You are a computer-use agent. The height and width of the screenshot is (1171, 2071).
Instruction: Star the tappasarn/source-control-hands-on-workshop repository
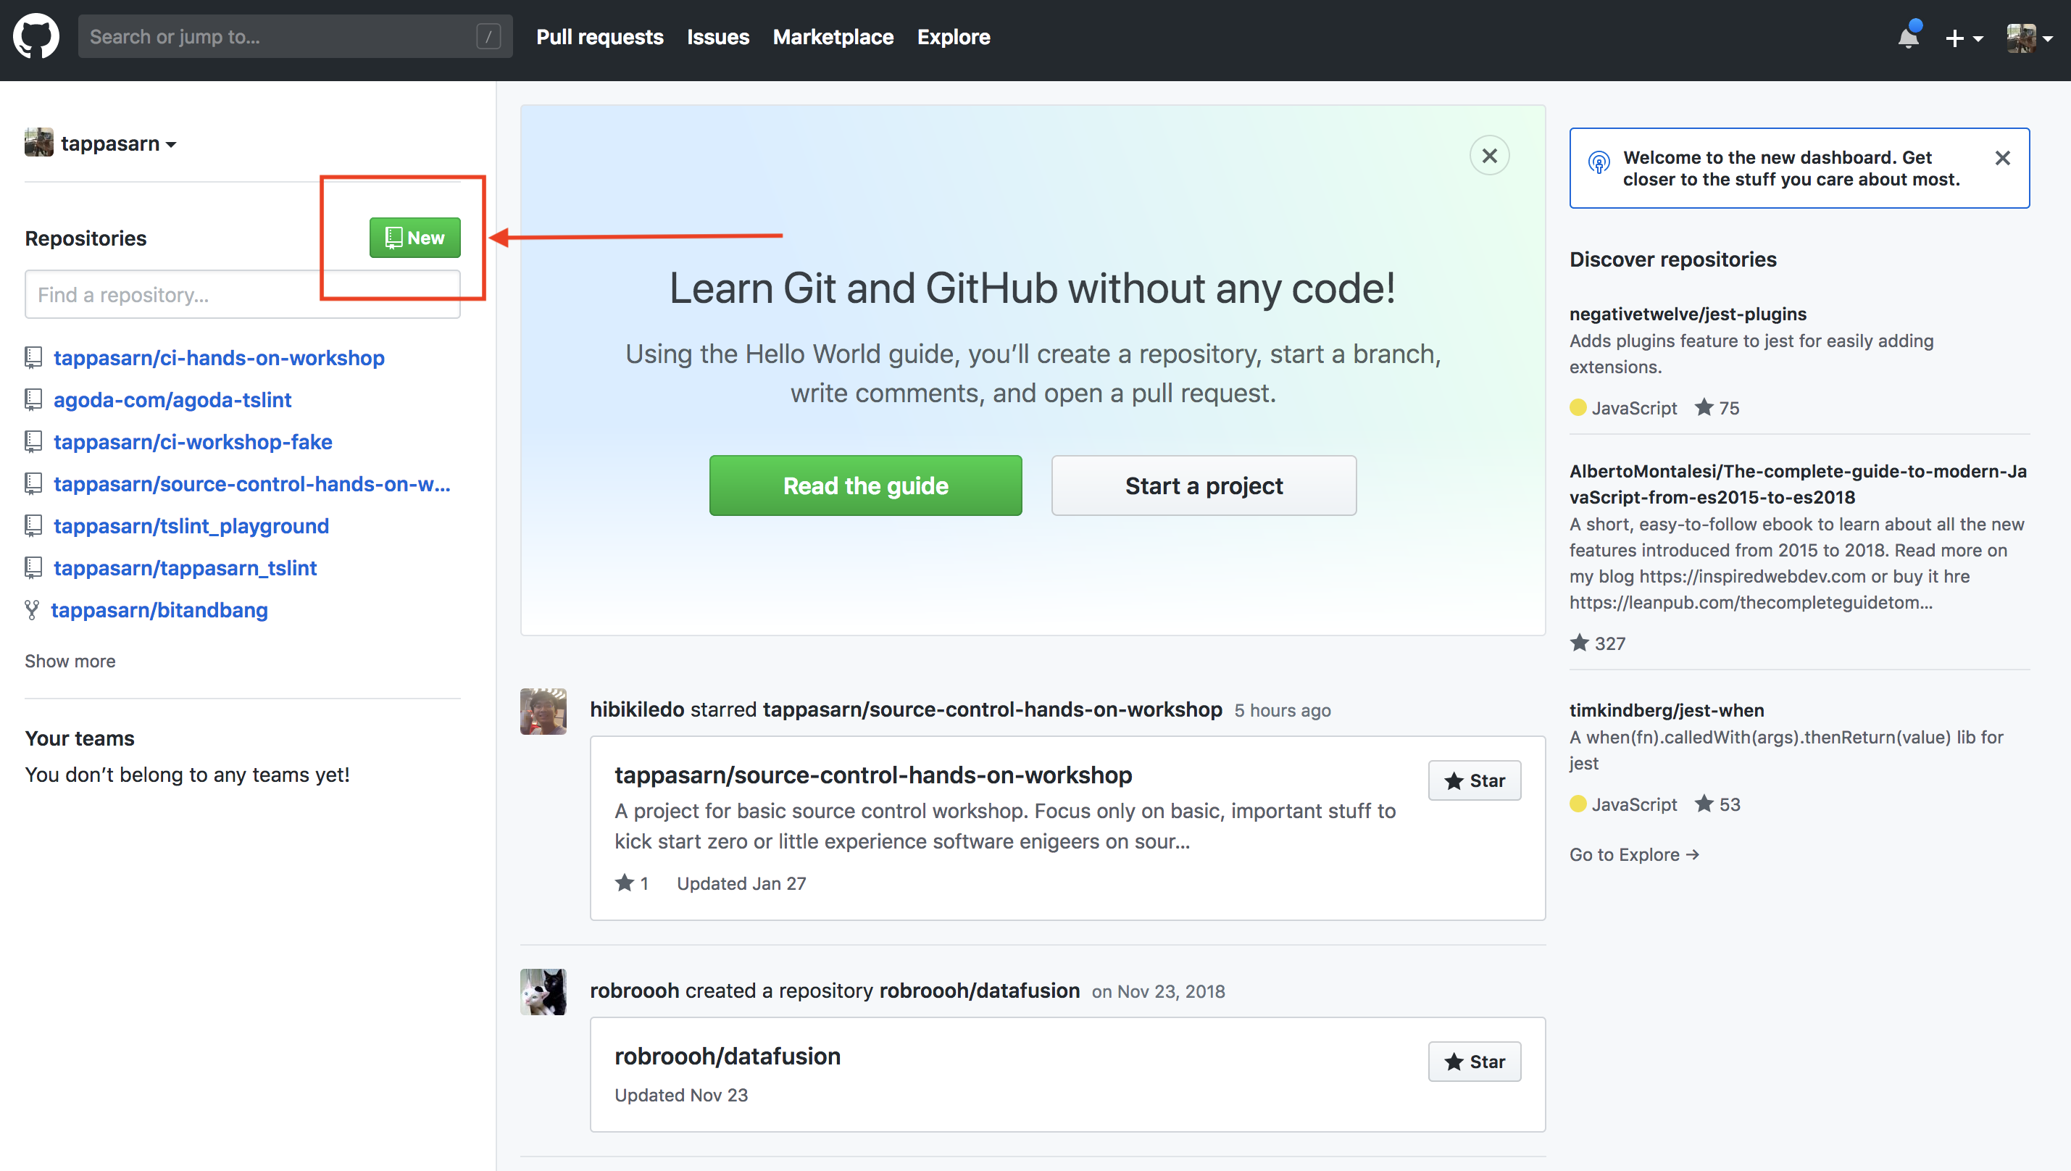click(1474, 780)
